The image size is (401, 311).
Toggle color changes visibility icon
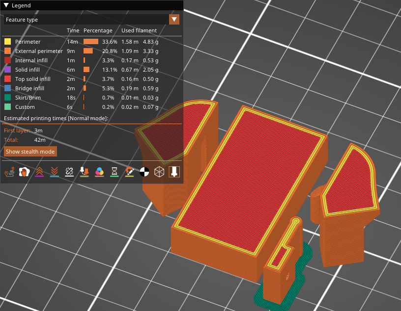click(99, 172)
